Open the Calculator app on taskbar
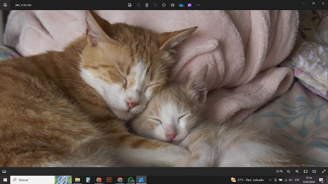Screen dimensions: 328x184 tap(88, 180)
